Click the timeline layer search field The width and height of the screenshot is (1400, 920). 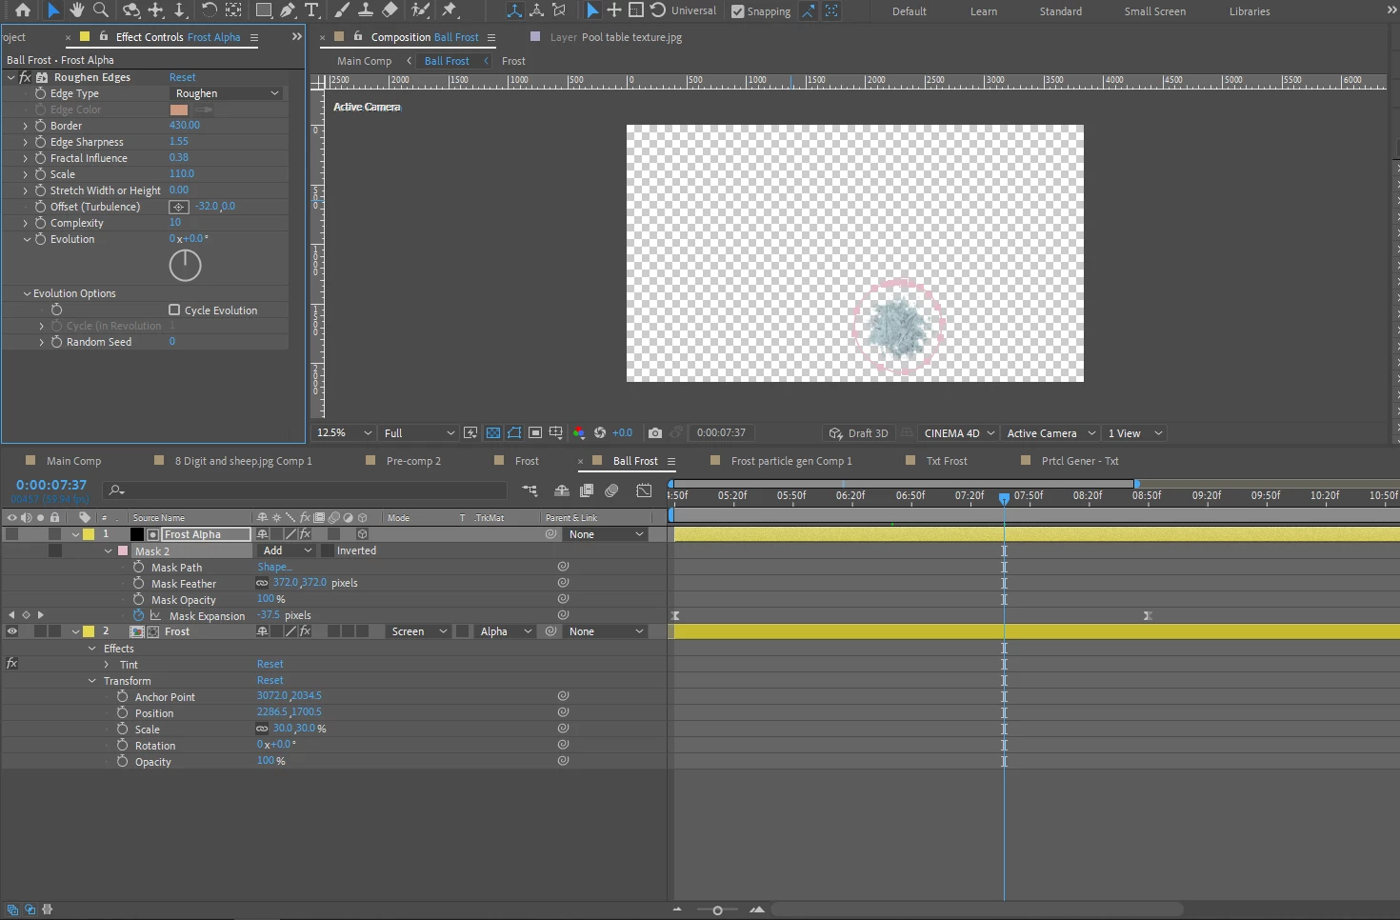pos(307,490)
